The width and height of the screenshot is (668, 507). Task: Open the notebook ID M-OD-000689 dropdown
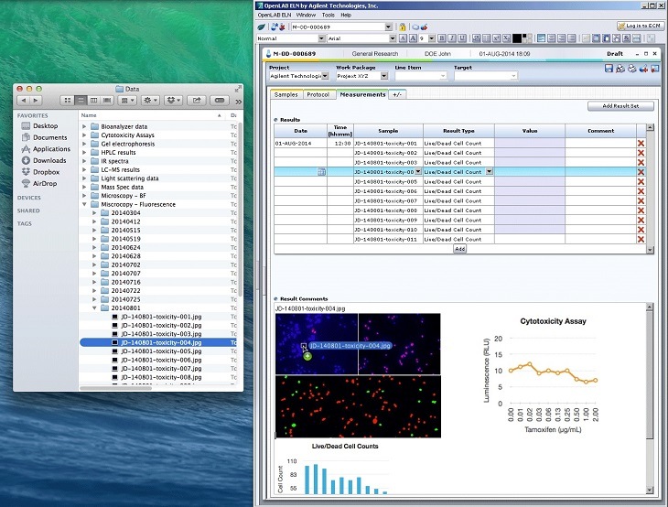coord(388,27)
